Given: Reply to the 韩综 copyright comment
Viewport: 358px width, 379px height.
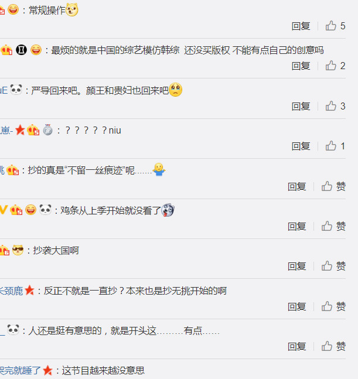Looking at the screenshot, I should (301, 66).
